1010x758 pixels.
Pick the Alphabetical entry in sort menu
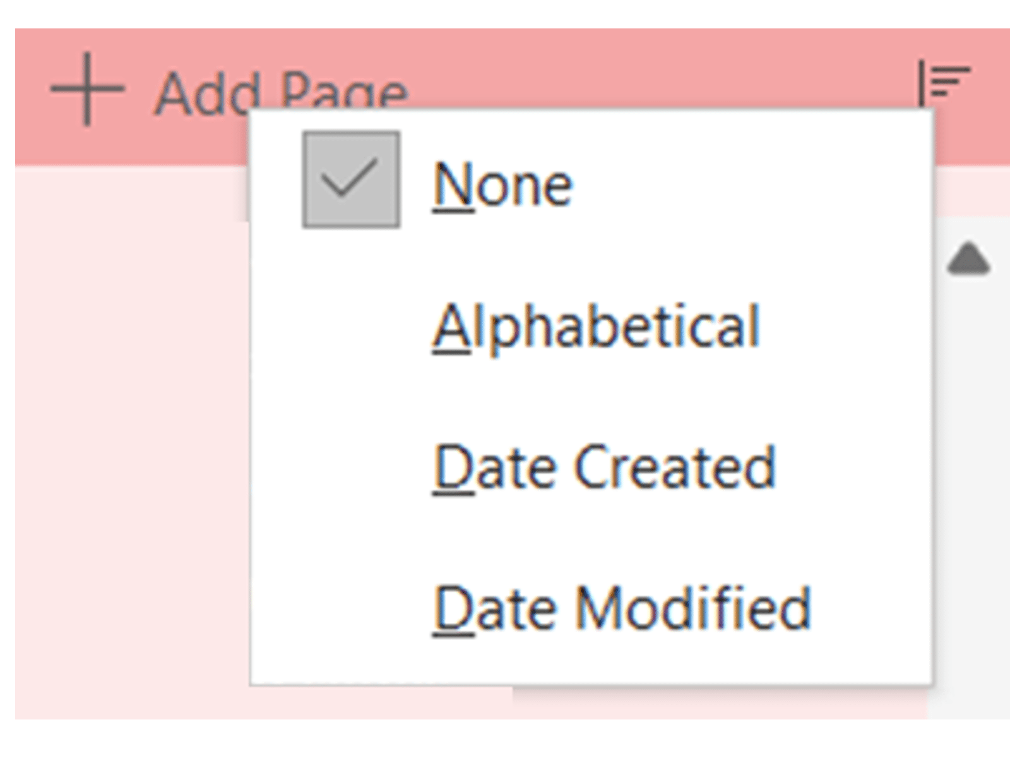coord(596,327)
